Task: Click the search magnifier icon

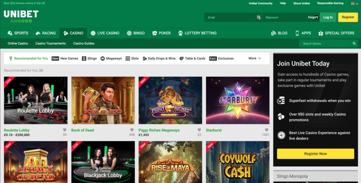Action: point(354,43)
